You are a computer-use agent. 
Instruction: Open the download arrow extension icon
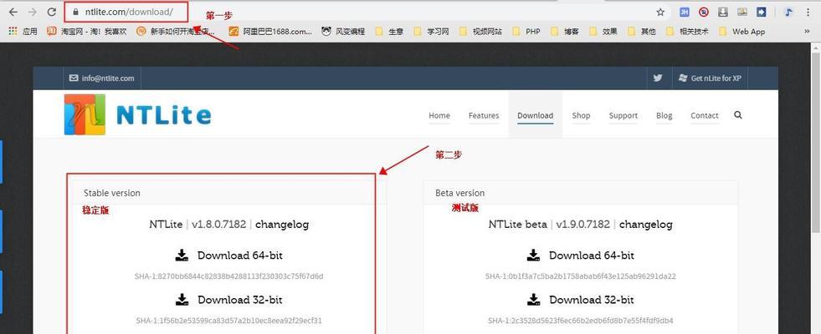[722, 12]
